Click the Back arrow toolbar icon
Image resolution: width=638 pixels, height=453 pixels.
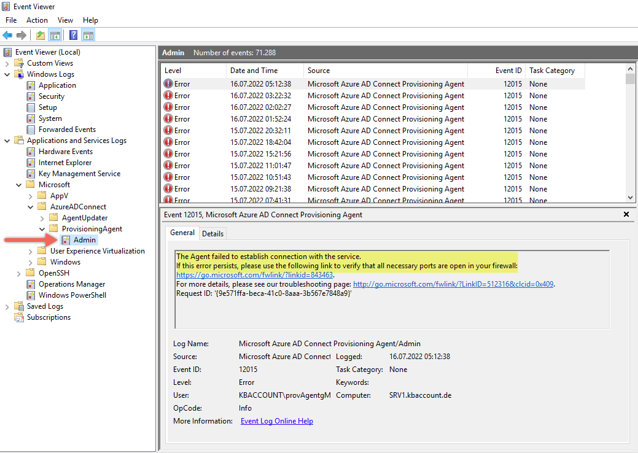point(7,36)
